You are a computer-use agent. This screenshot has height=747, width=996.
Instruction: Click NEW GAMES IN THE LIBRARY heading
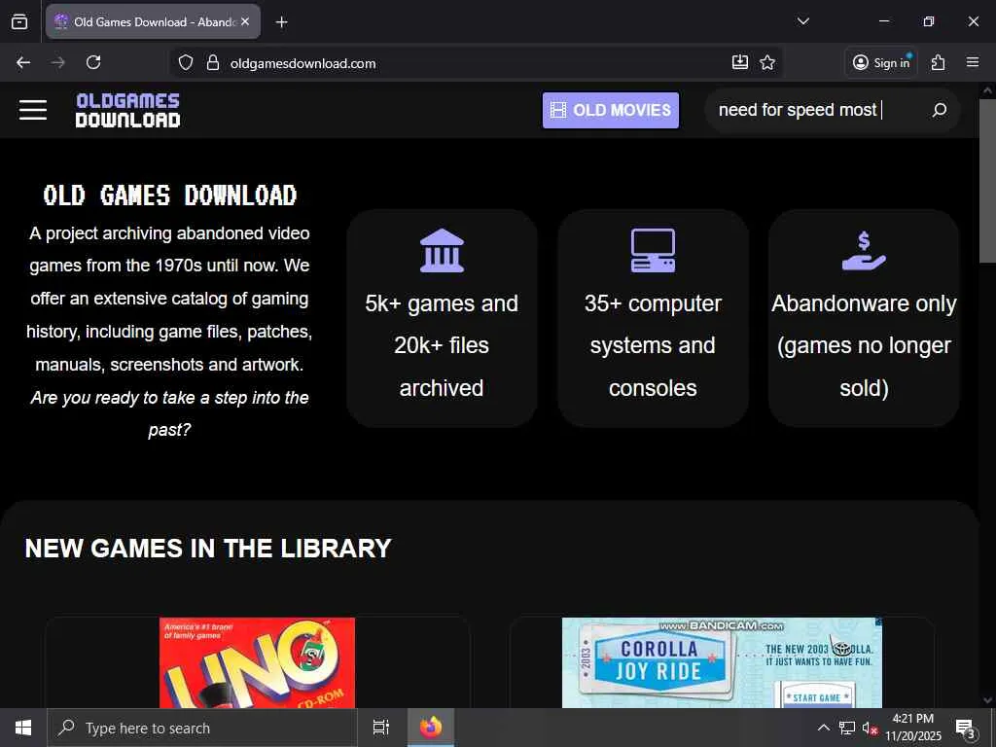coord(208,549)
